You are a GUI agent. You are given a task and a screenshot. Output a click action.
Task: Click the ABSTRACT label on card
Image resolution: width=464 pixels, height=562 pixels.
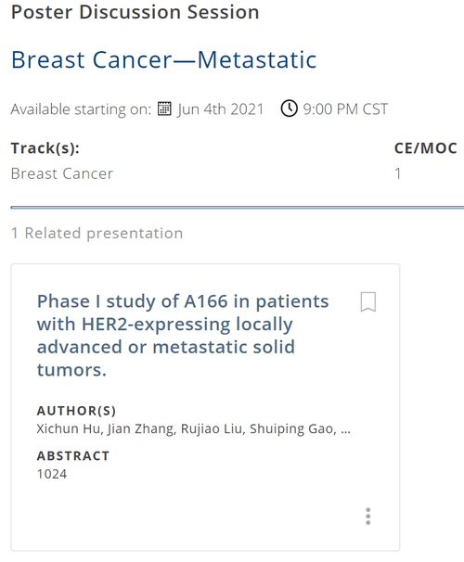[73, 456]
